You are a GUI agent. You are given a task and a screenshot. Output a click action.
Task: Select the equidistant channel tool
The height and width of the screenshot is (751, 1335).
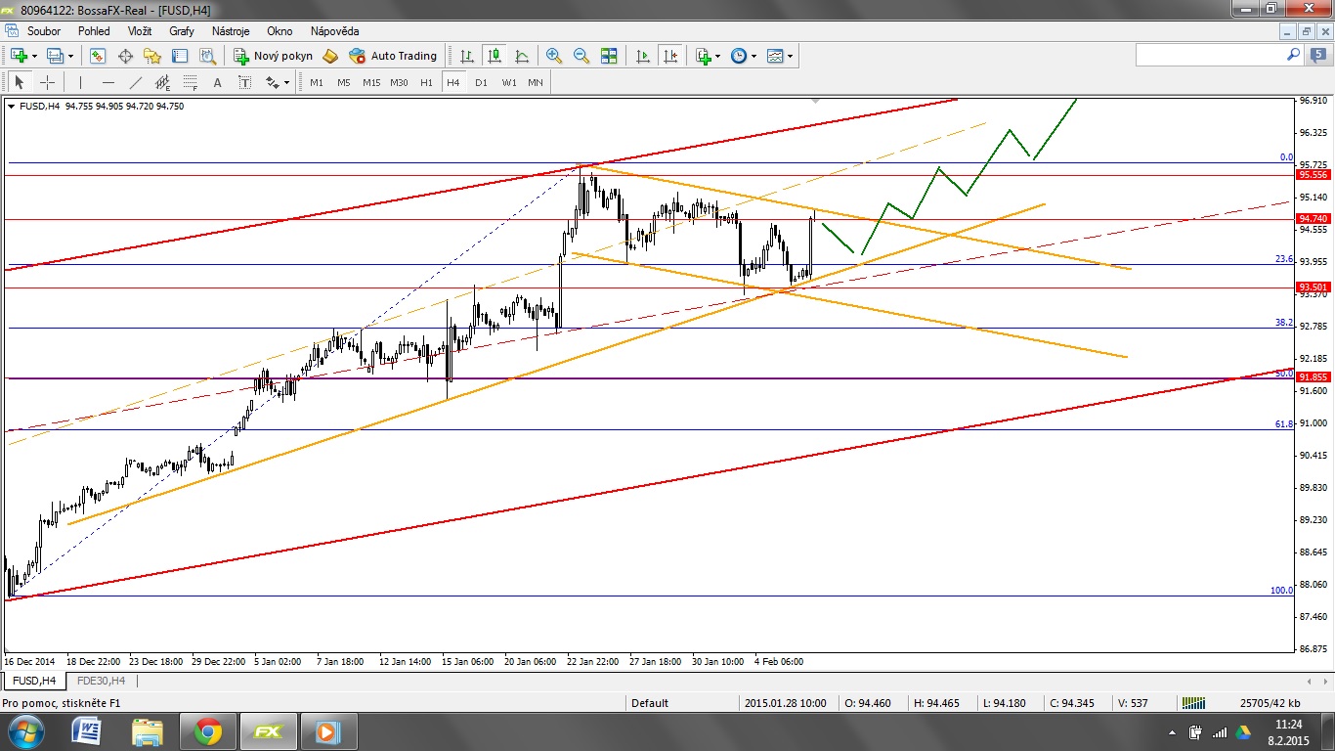162,82
